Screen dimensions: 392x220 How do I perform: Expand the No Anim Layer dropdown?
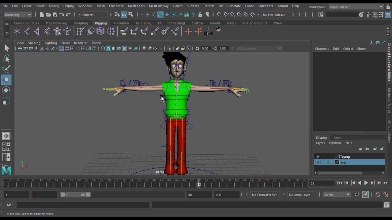[301, 195]
